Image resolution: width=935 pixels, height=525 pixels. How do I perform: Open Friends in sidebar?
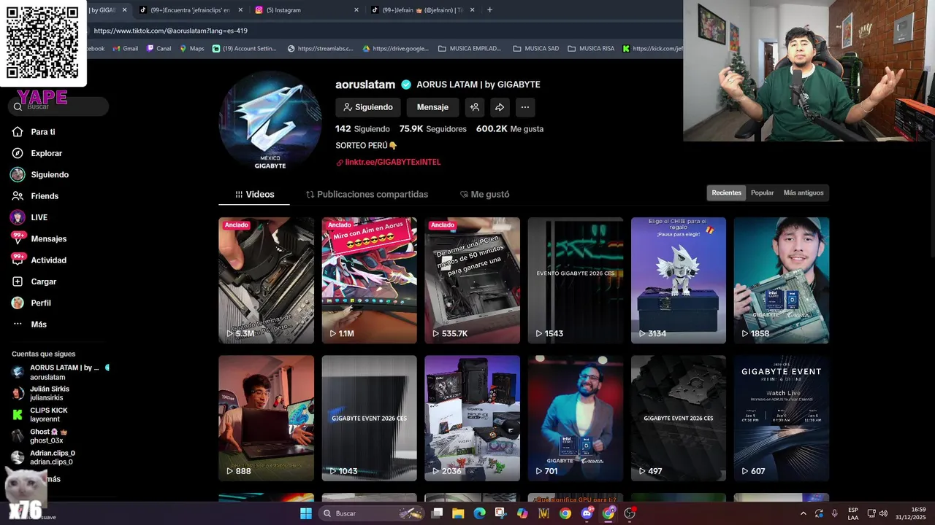[x=35, y=196]
